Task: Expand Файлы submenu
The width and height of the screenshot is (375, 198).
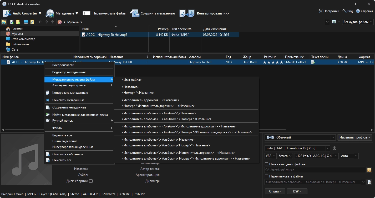Action: pyautogui.click(x=79, y=128)
